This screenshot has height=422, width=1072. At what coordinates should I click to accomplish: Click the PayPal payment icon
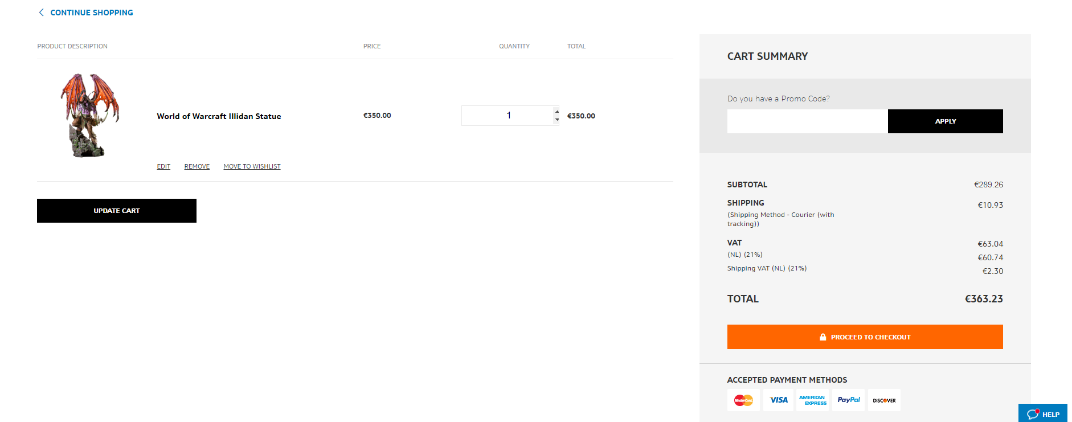848,400
